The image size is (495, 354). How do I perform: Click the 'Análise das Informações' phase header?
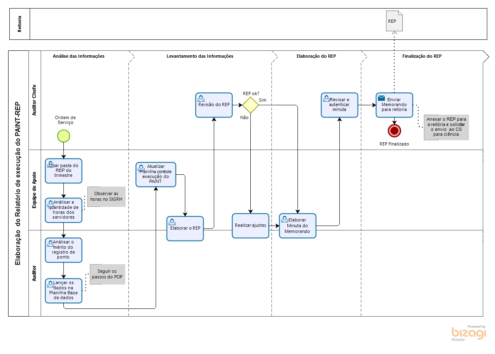(x=78, y=56)
